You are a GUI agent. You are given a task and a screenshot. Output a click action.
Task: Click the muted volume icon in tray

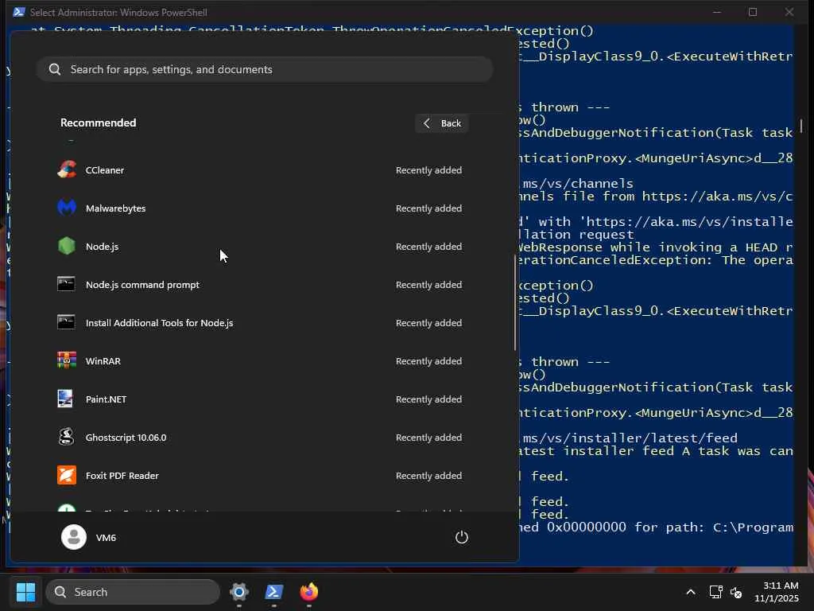(x=736, y=592)
